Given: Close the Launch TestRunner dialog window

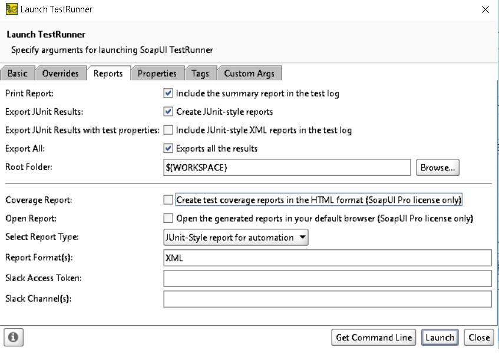Looking at the screenshot, I should [x=485, y=9].
